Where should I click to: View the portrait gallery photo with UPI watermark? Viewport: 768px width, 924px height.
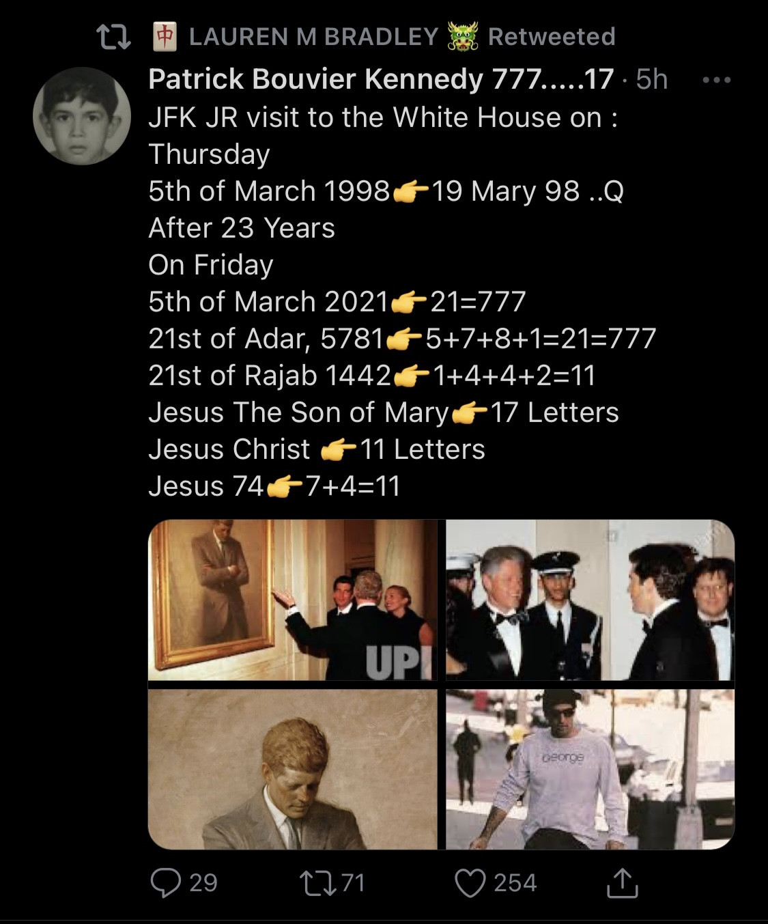point(293,600)
